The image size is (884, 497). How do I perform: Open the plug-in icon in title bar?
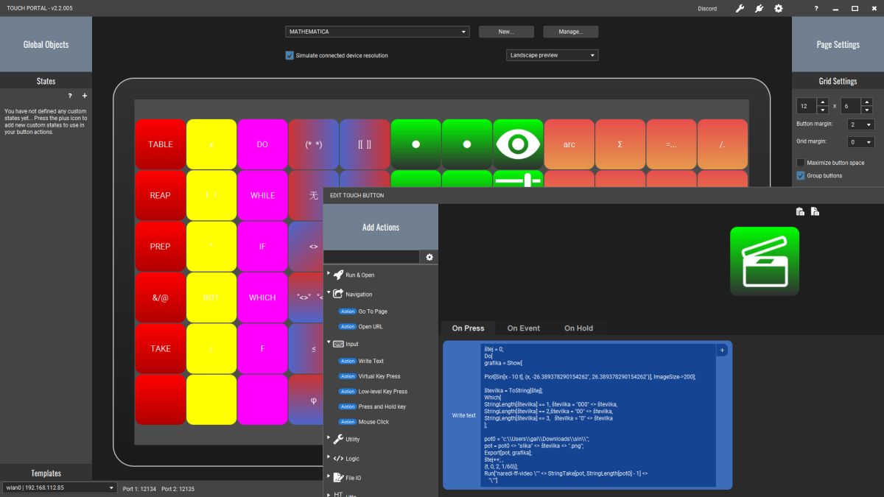(759, 9)
